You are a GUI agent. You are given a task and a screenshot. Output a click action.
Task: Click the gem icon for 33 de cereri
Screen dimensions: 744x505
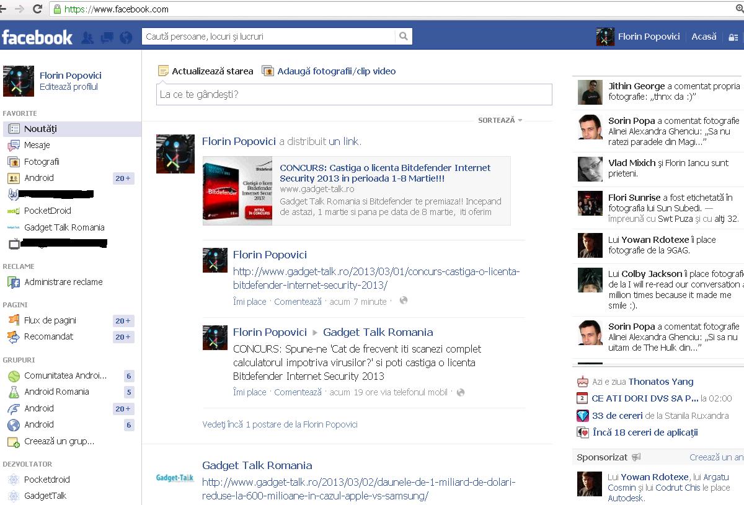click(582, 416)
